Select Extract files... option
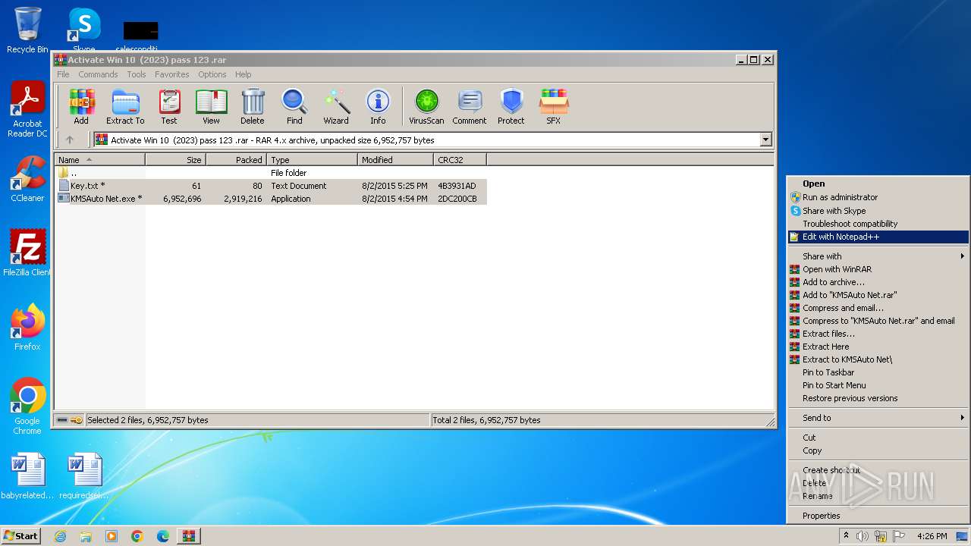971x546 pixels. tap(878, 334)
